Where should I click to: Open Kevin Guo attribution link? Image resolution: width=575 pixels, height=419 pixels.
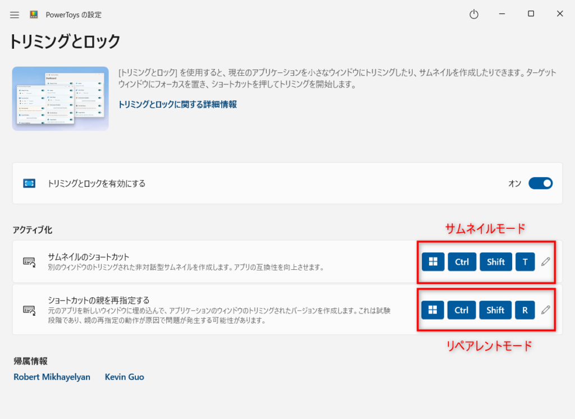coord(124,377)
